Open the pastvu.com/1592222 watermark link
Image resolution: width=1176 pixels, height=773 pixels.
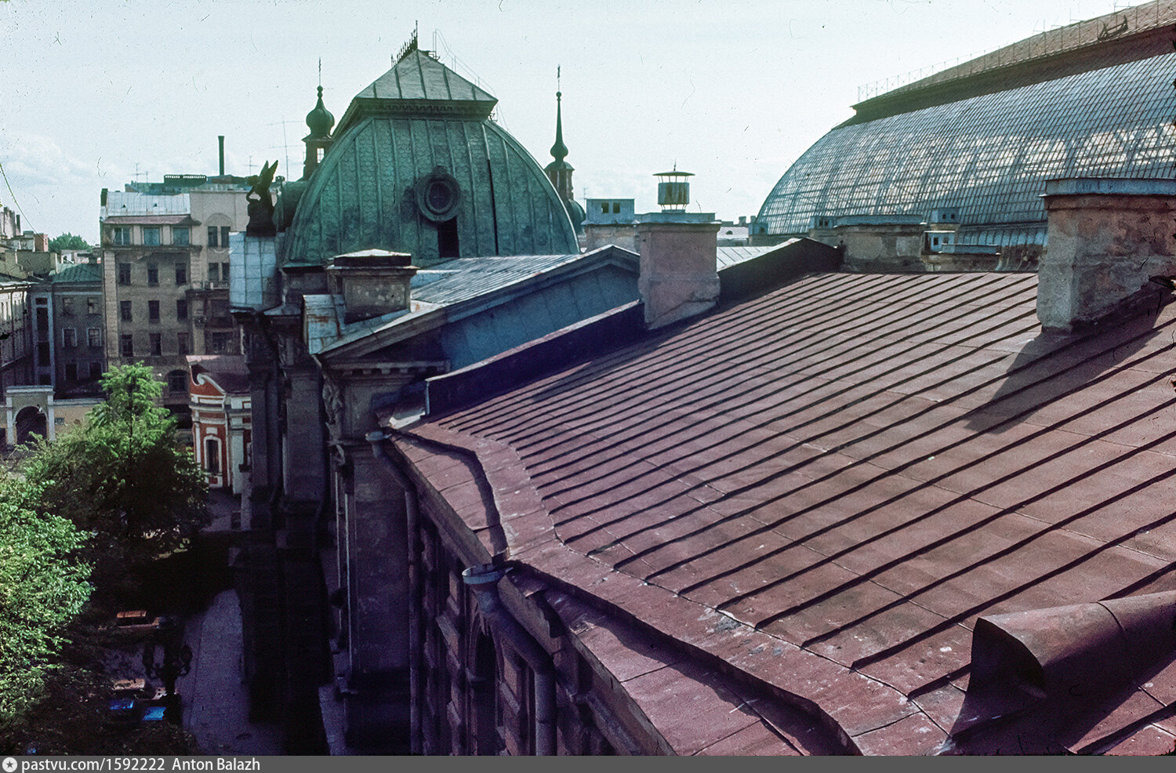click(x=93, y=765)
